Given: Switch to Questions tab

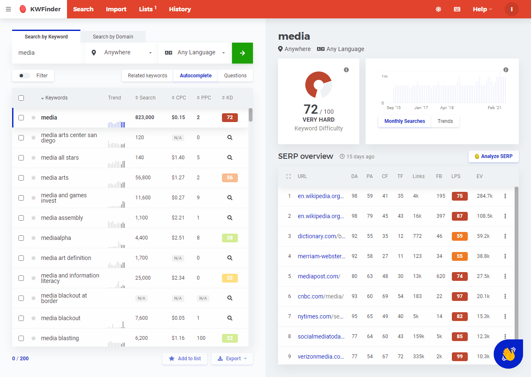Looking at the screenshot, I should coord(235,76).
